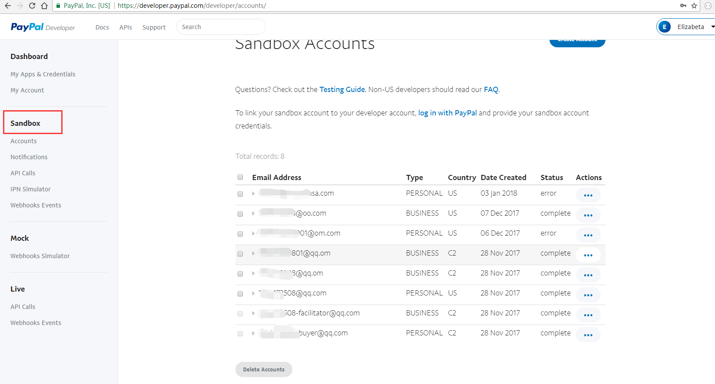715x384 pixels.
Task: Open My Apps & Credentials
Action: point(43,74)
